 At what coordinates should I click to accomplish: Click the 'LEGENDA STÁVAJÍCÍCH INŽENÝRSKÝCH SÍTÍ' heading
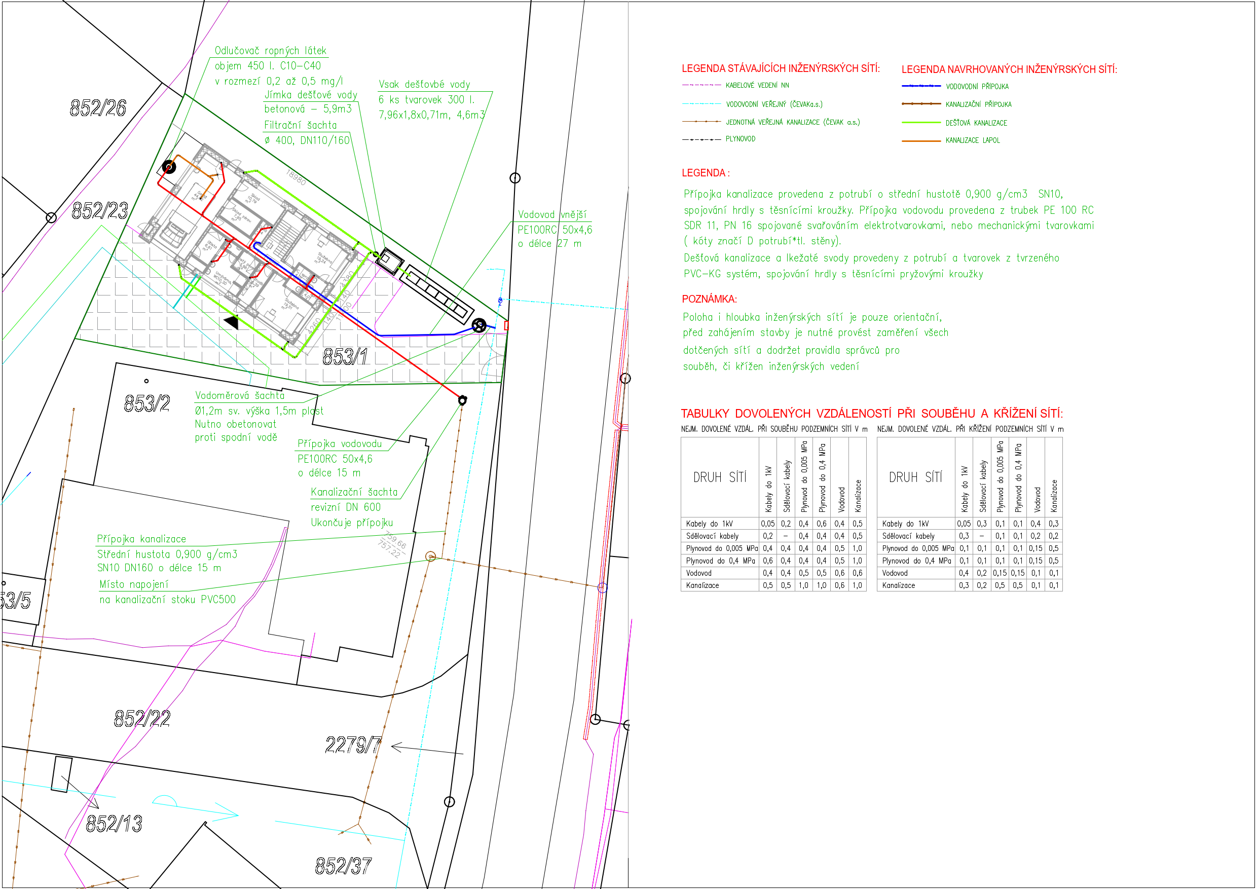click(780, 68)
